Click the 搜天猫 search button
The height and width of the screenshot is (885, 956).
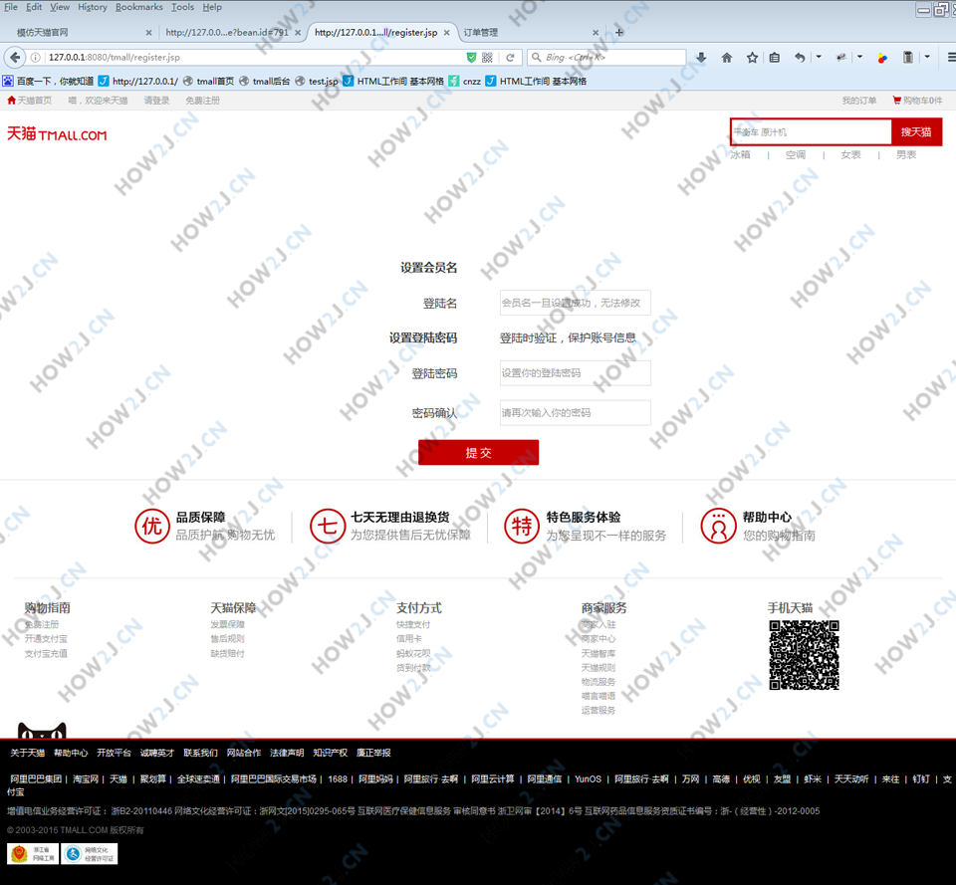click(x=916, y=132)
